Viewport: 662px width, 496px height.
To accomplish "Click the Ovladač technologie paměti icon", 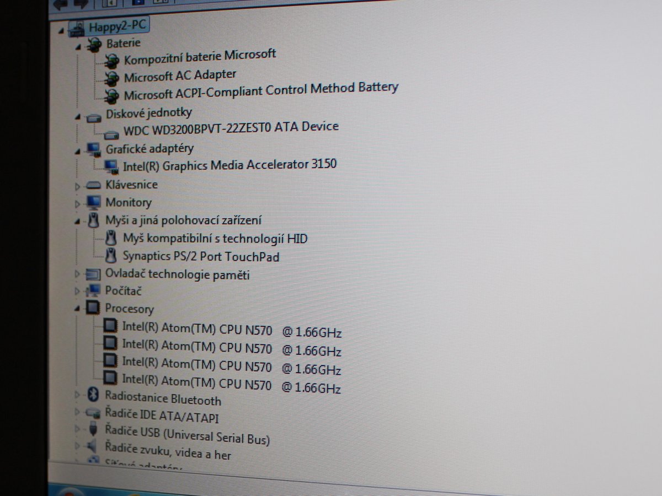I will (x=94, y=274).
